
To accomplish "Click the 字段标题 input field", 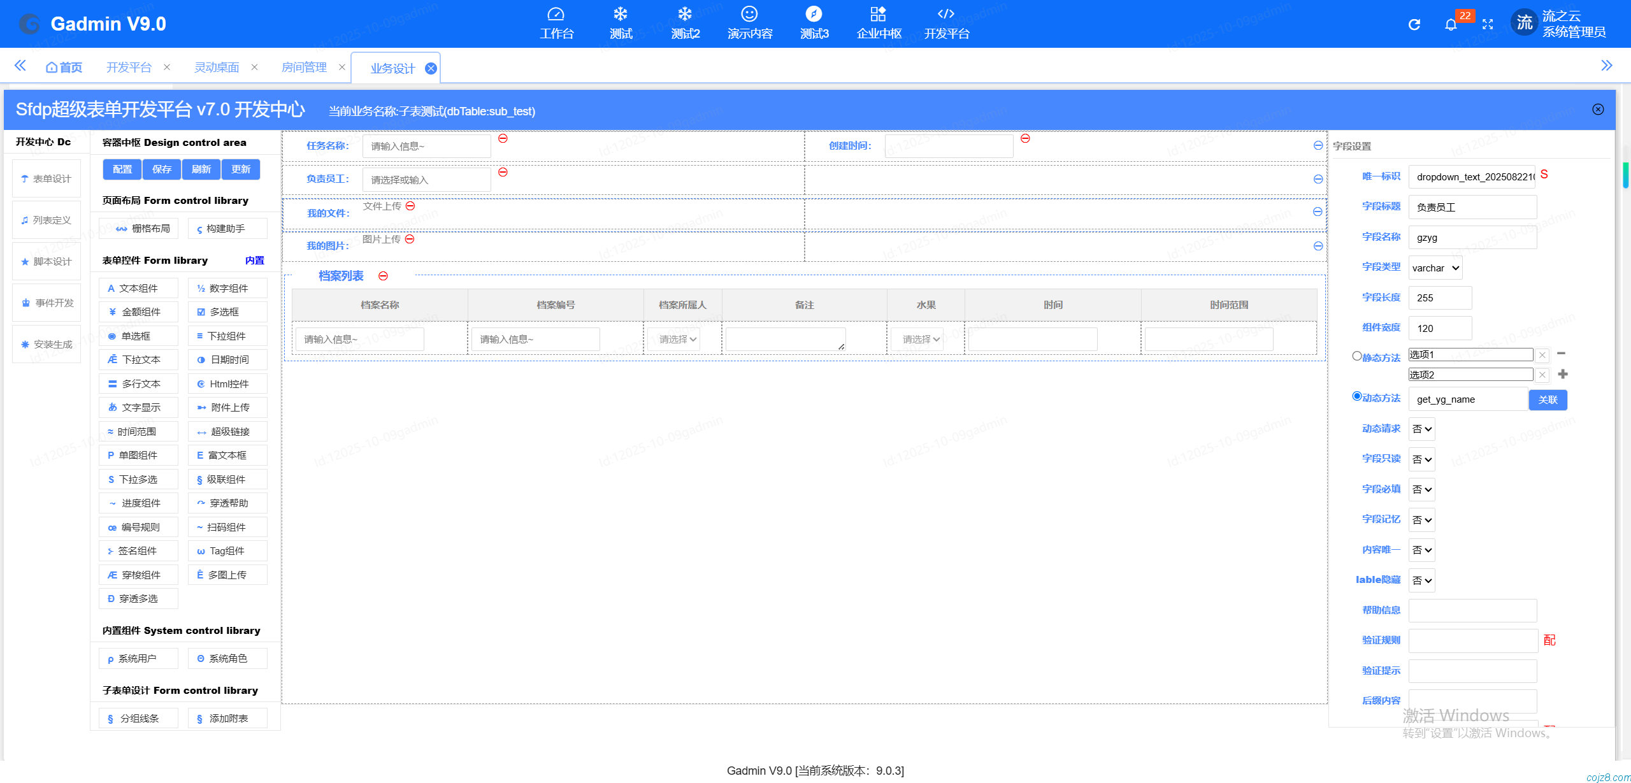I will pyautogui.click(x=1472, y=207).
